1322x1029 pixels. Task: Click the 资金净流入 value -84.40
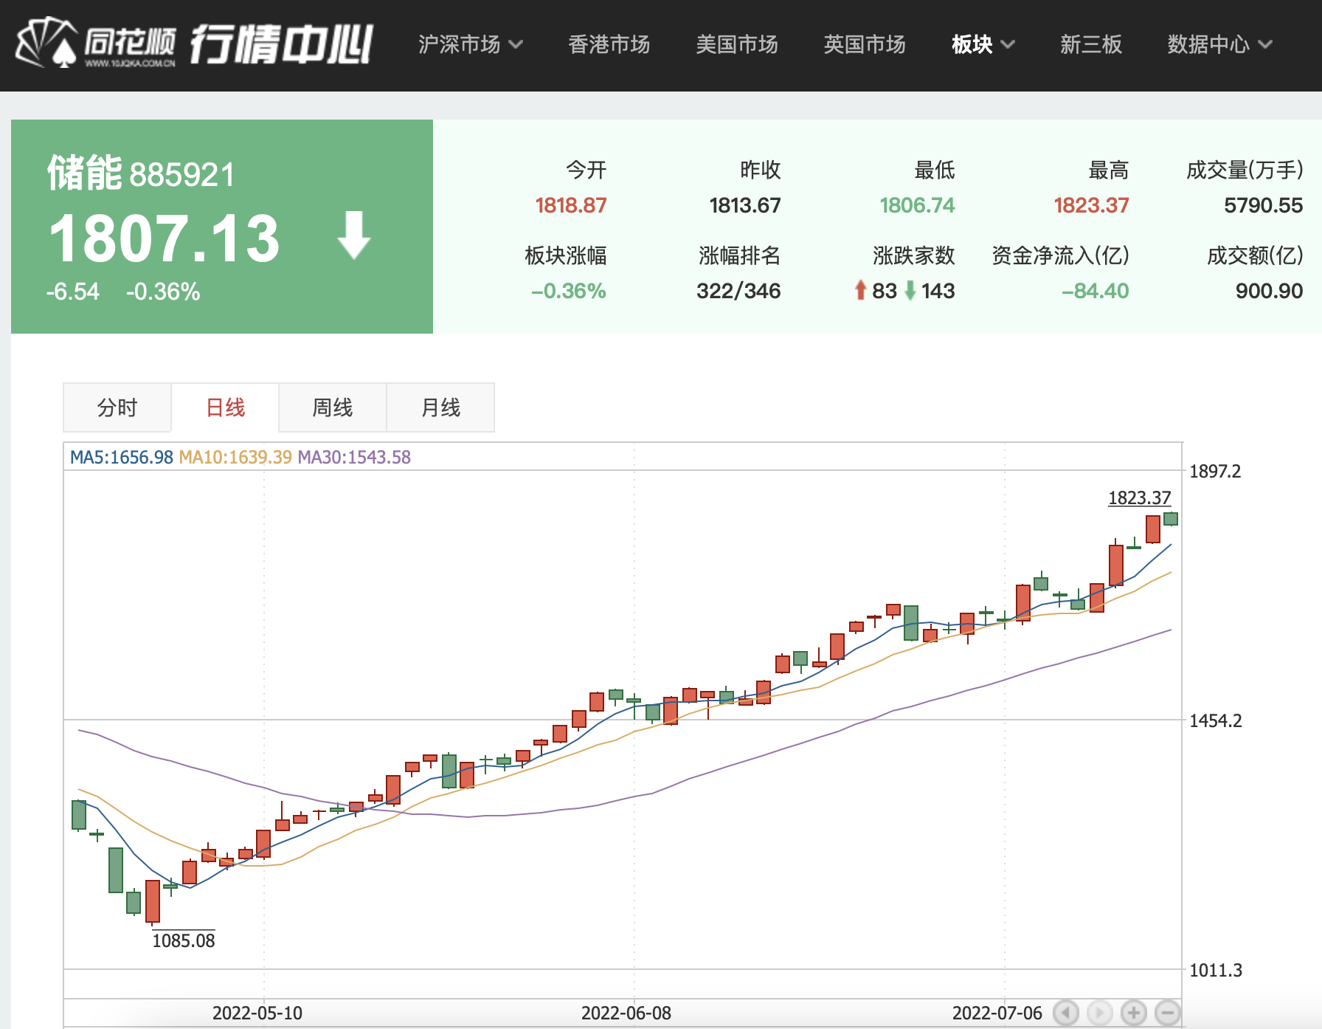click(1095, 291)
